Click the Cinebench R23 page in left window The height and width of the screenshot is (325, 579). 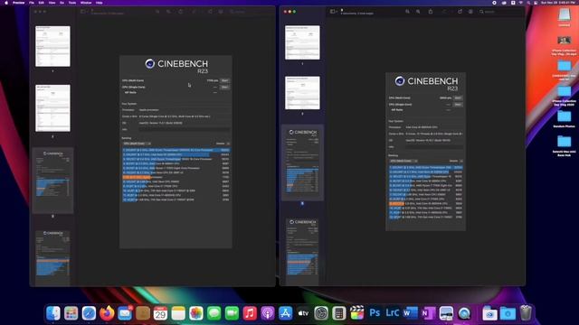176,152
